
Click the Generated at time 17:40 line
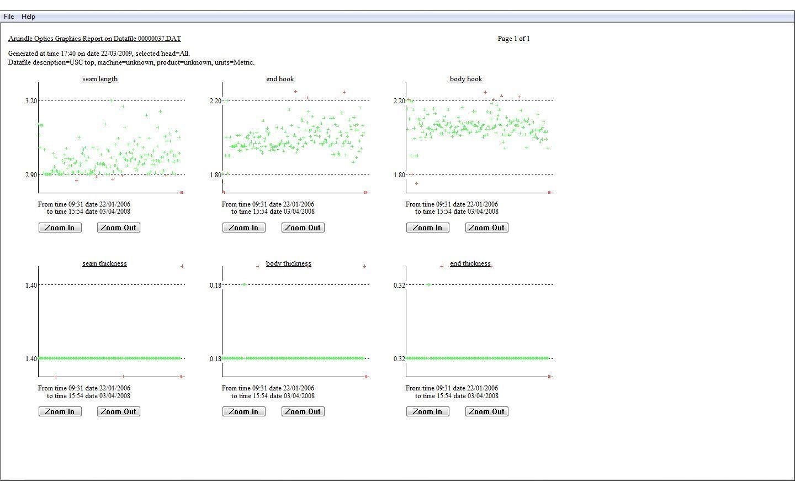click(x=99, y=54)
